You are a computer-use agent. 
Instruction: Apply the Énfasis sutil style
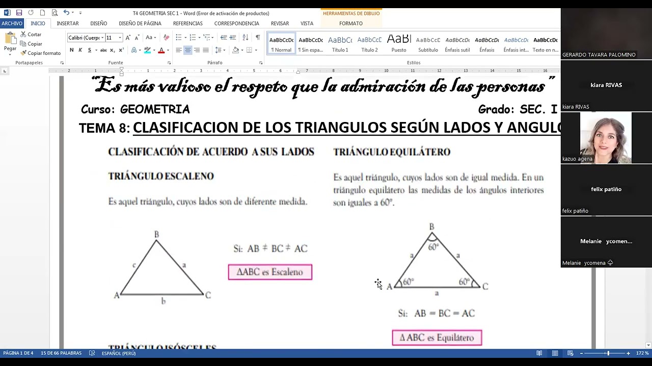point(457,44)
